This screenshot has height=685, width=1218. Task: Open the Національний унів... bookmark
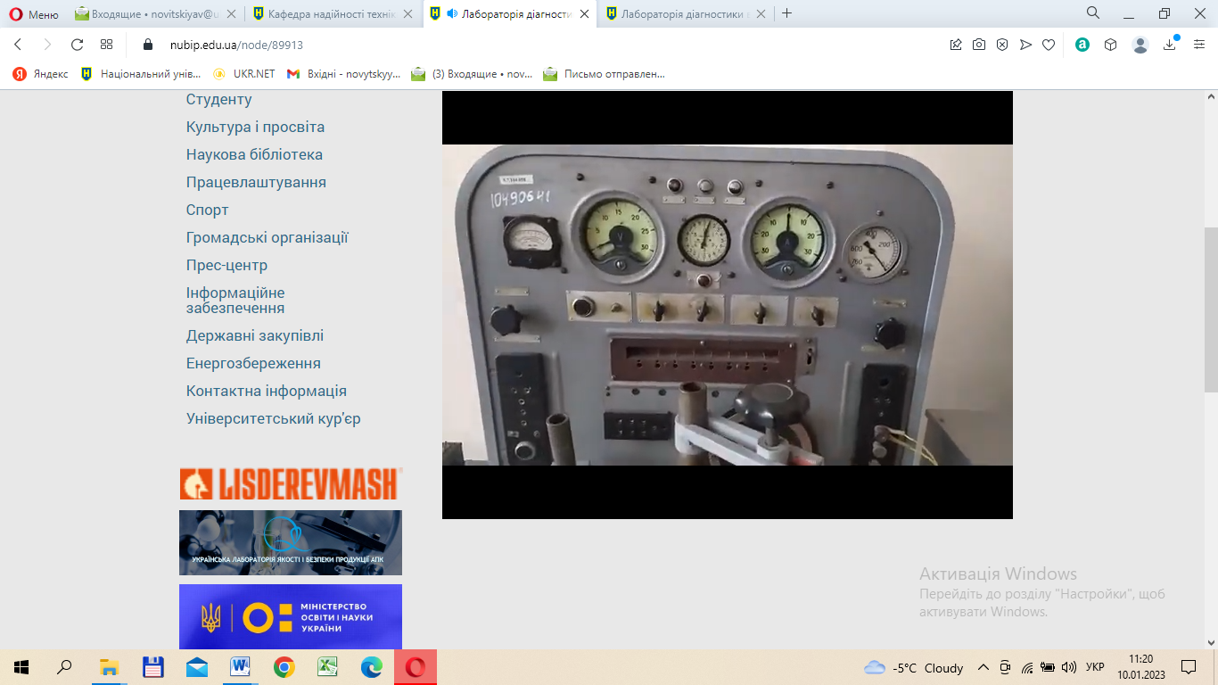140,74
